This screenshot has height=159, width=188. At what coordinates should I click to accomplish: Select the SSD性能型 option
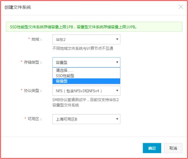[x=86, y=76]
